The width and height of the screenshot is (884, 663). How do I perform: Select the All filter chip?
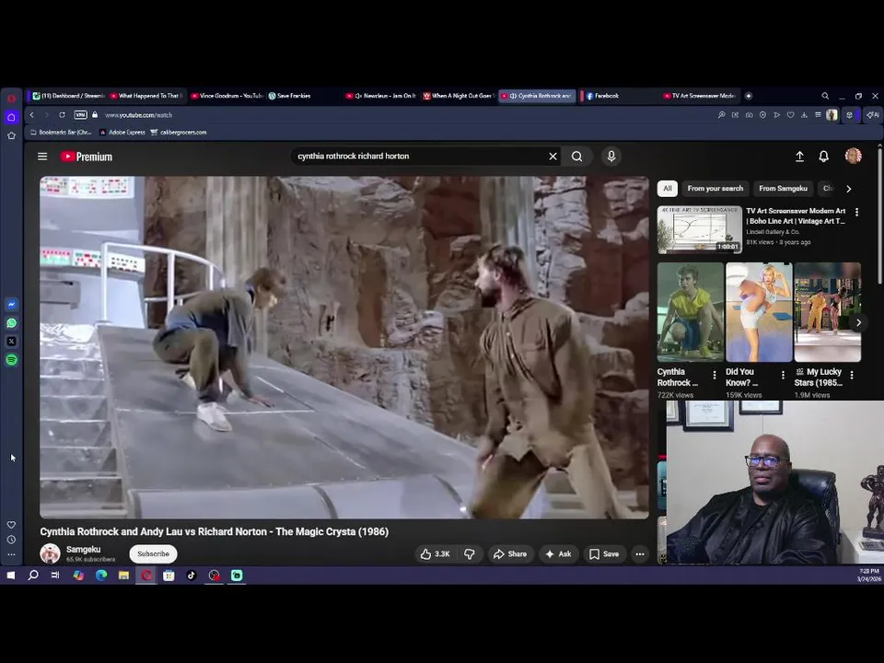pos(668,188)
